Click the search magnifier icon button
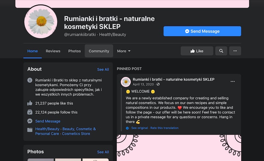Image resolution: width=264 pixels, height=161 pixels. tap(221, 51)
